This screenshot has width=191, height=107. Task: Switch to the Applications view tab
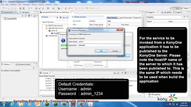[8, 12]
